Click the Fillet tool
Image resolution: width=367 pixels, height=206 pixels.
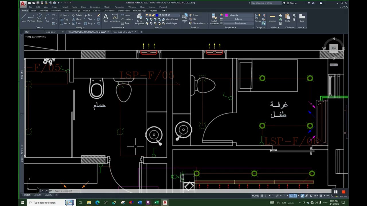click(x=88, y=19)
